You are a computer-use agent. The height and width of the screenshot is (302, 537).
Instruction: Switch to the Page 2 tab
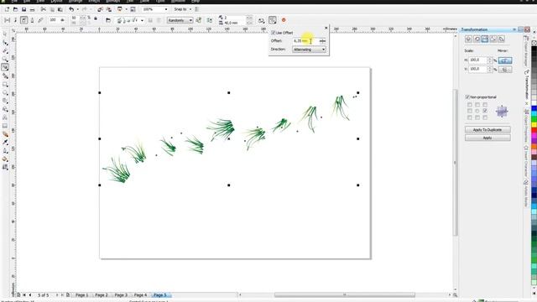click(102, 294)
